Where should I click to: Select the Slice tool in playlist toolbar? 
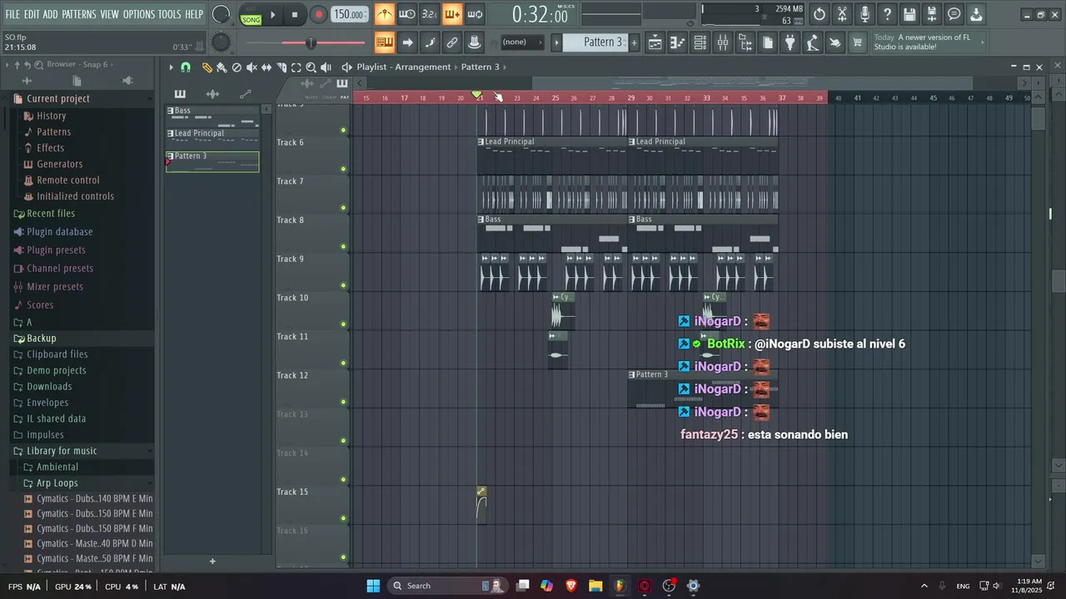pos(281,67)
